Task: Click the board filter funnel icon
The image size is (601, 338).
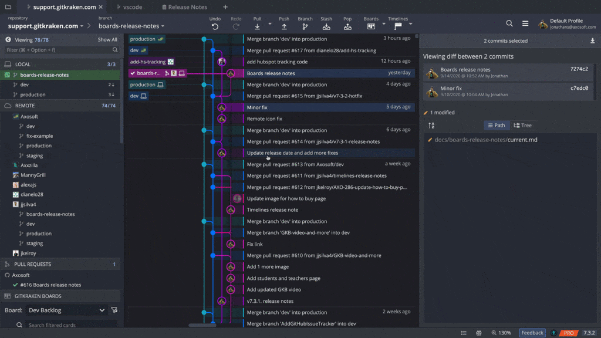Action: point(115,310)
